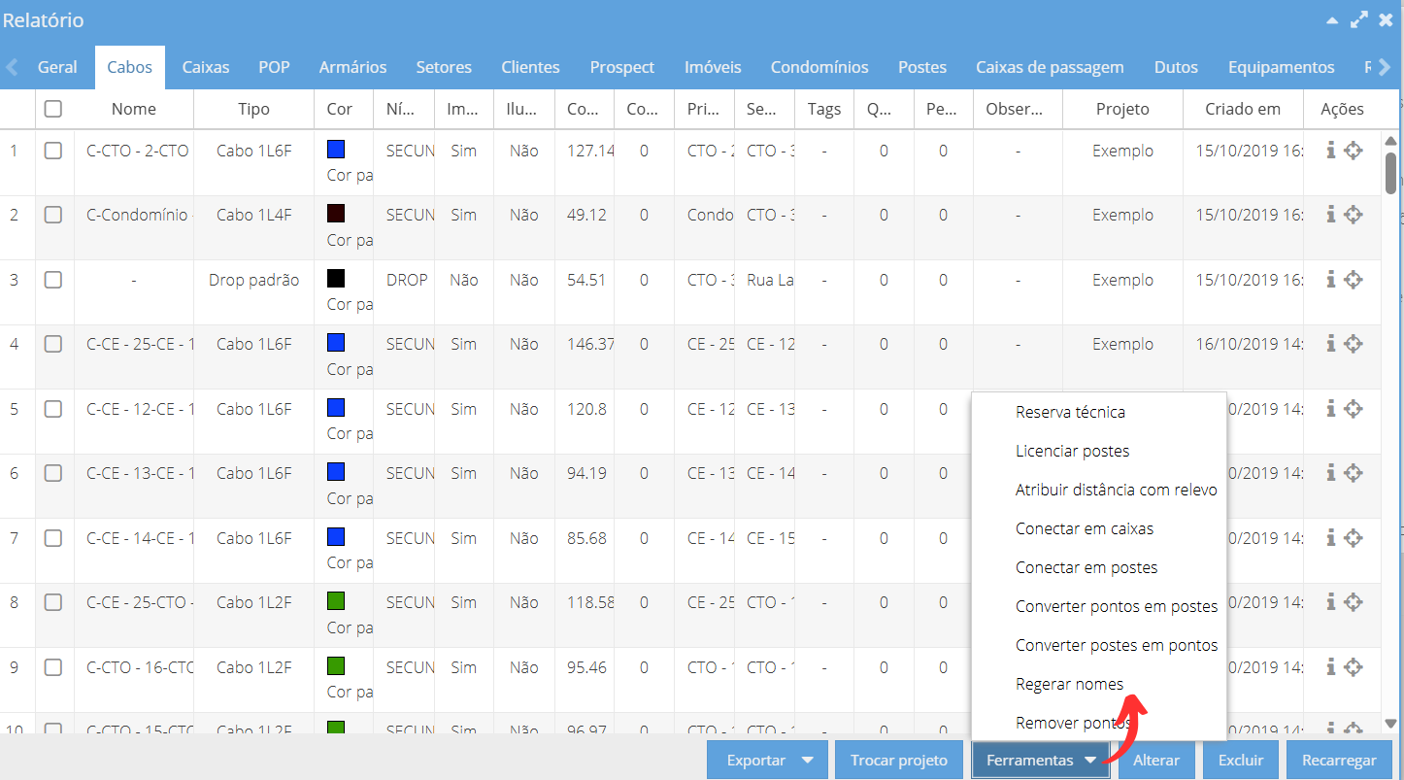Image resolution: width=1404 pixels, height=780 pixels.
Task: Click the Excluir button
Action: point(1241,761)
